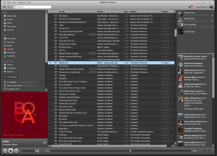Adjust the volume slider
Screen dimensions: 217x156
(29, 151)
